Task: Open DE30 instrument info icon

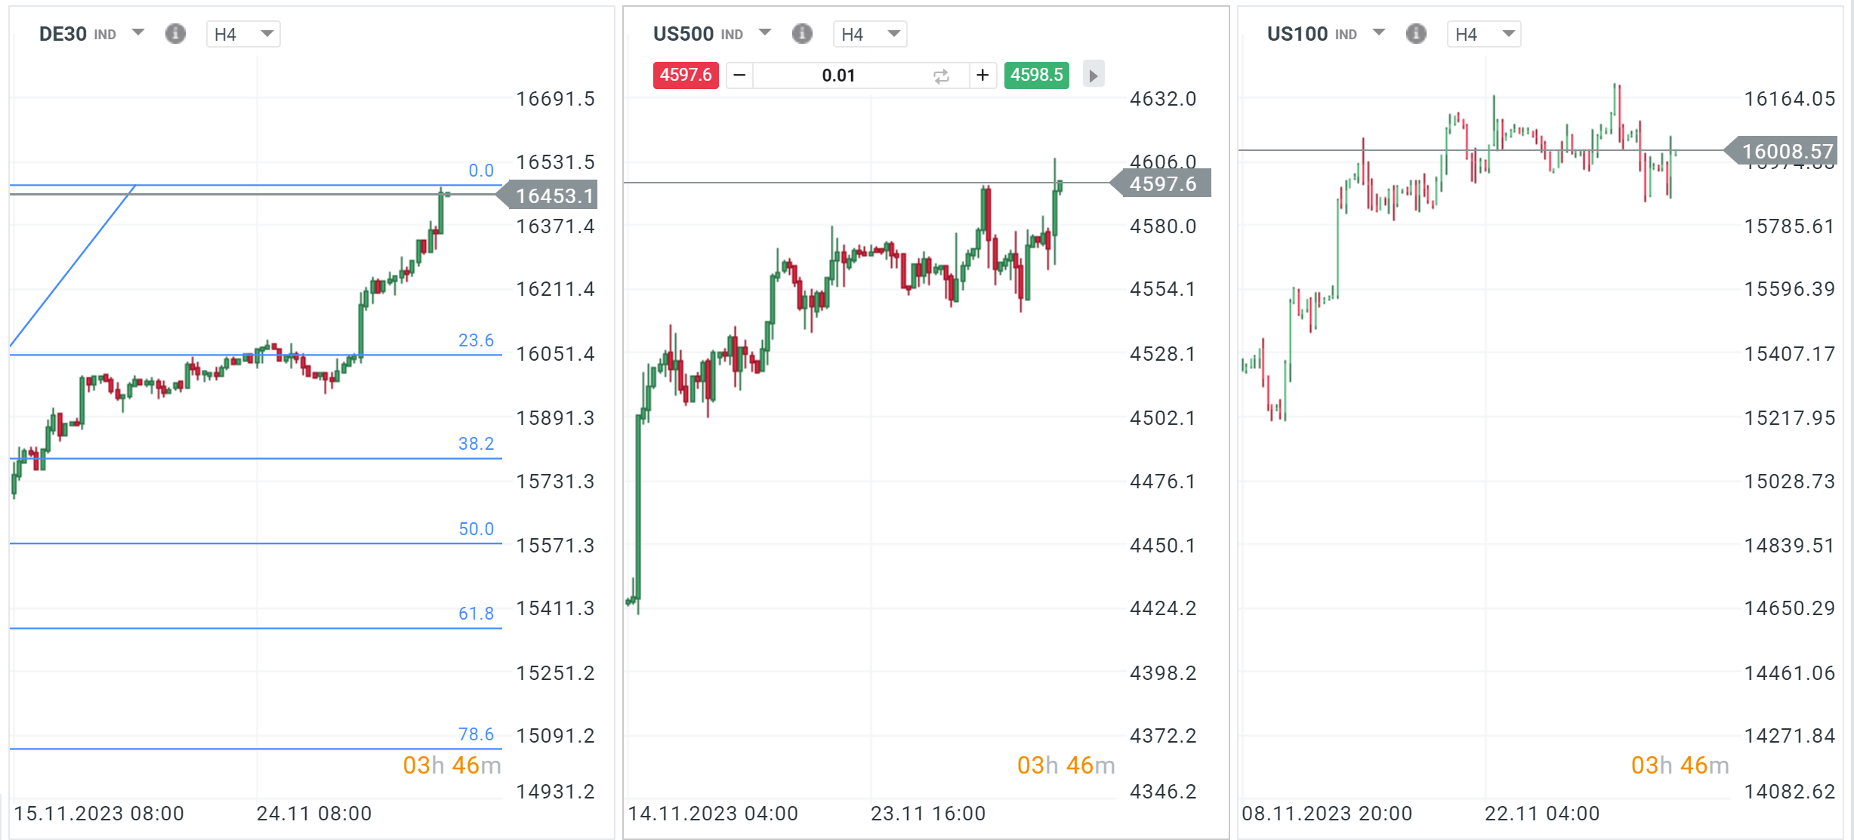Action: (175, 34)
